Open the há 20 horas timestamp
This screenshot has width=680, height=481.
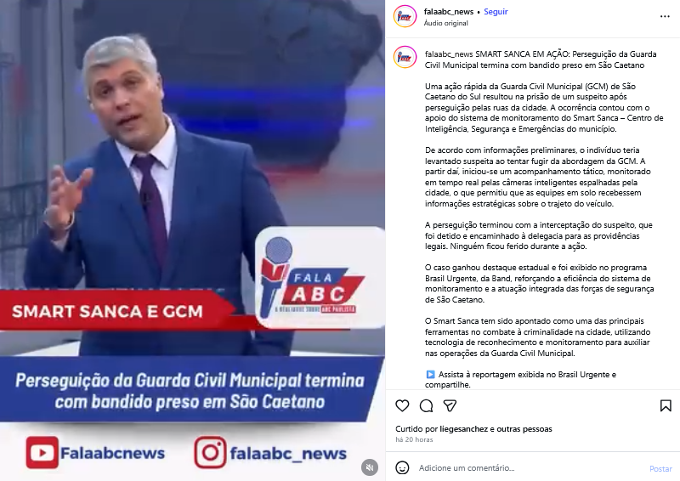coord(414,439)
